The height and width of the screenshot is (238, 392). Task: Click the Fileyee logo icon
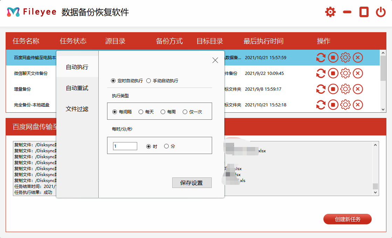coord(13,12)
